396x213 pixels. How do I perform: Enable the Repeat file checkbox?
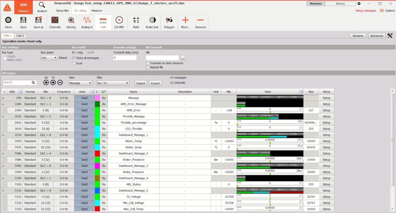coord(148,67)
